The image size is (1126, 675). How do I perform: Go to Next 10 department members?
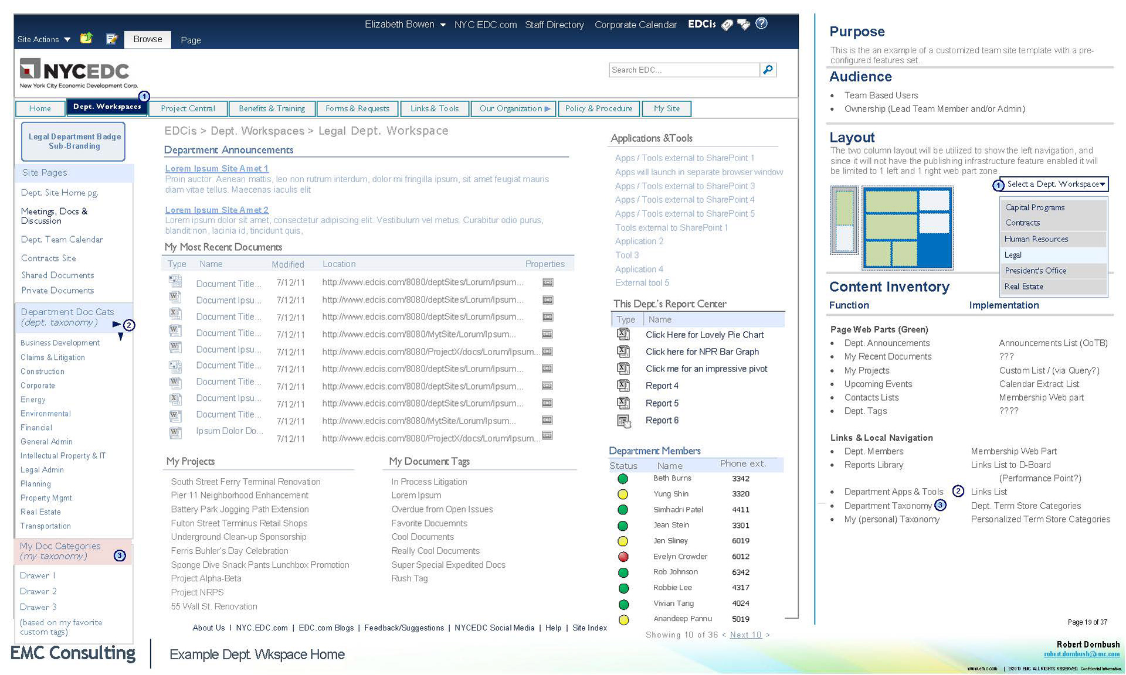(x=745, y=635)
